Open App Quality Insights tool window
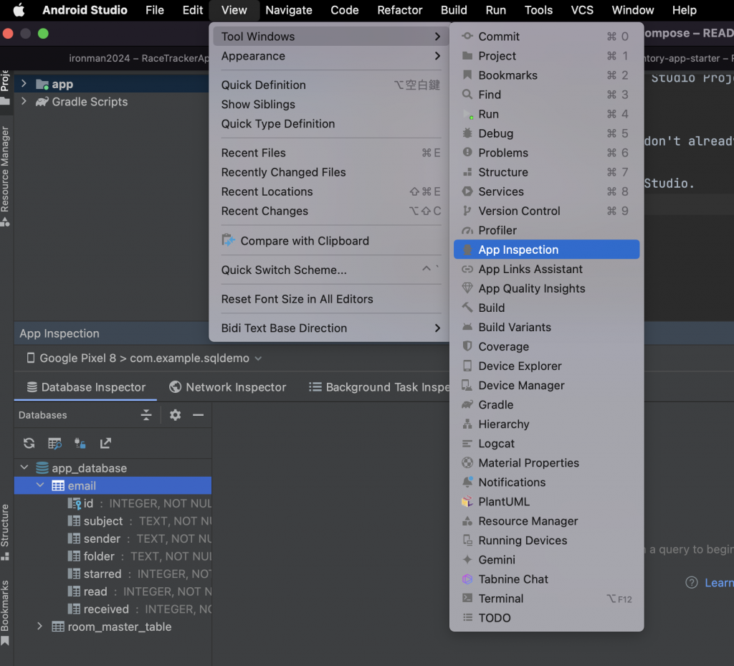Viewport: 734px width, 666px height. point(546,288)
